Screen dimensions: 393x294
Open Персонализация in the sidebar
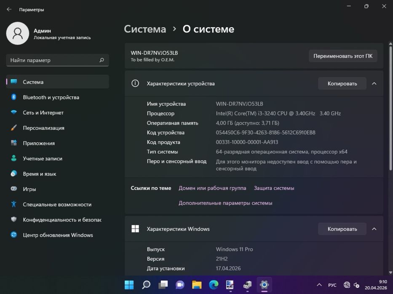point(43,128)
